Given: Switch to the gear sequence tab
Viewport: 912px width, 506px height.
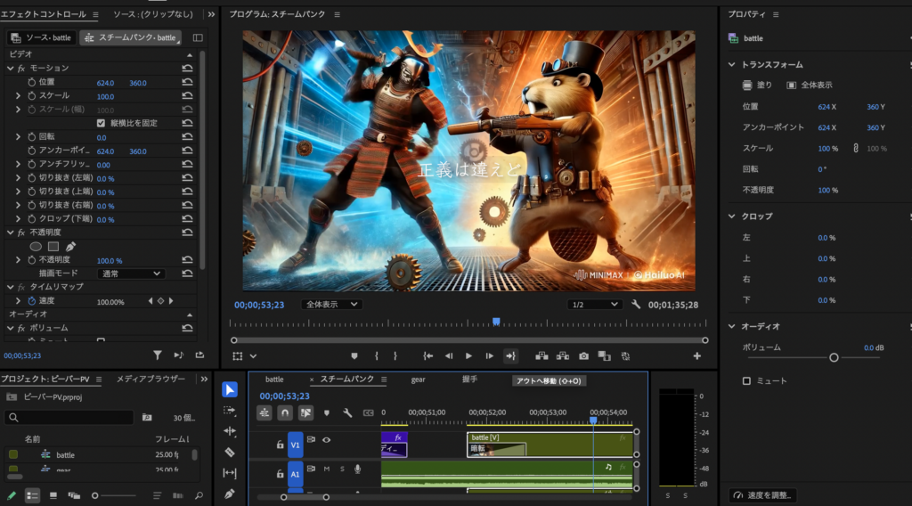Looking at the screenshot, I should pos(418,379).
